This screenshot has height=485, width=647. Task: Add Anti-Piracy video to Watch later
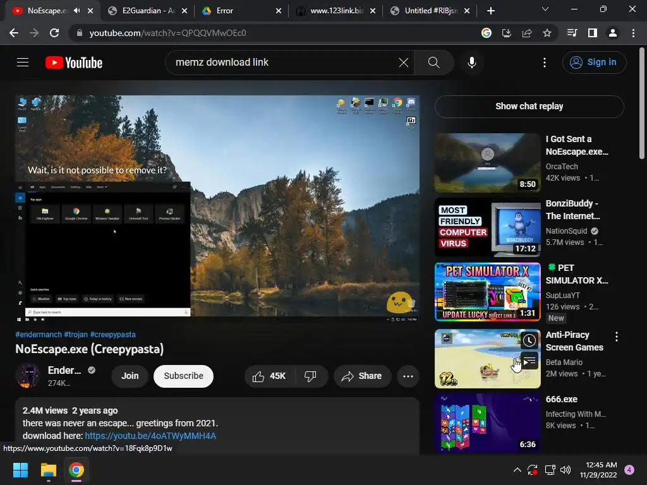[x=529, y=340]
